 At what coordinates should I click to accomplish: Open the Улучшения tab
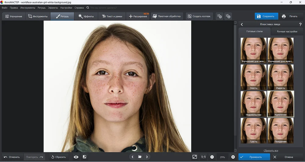[13, 16]
